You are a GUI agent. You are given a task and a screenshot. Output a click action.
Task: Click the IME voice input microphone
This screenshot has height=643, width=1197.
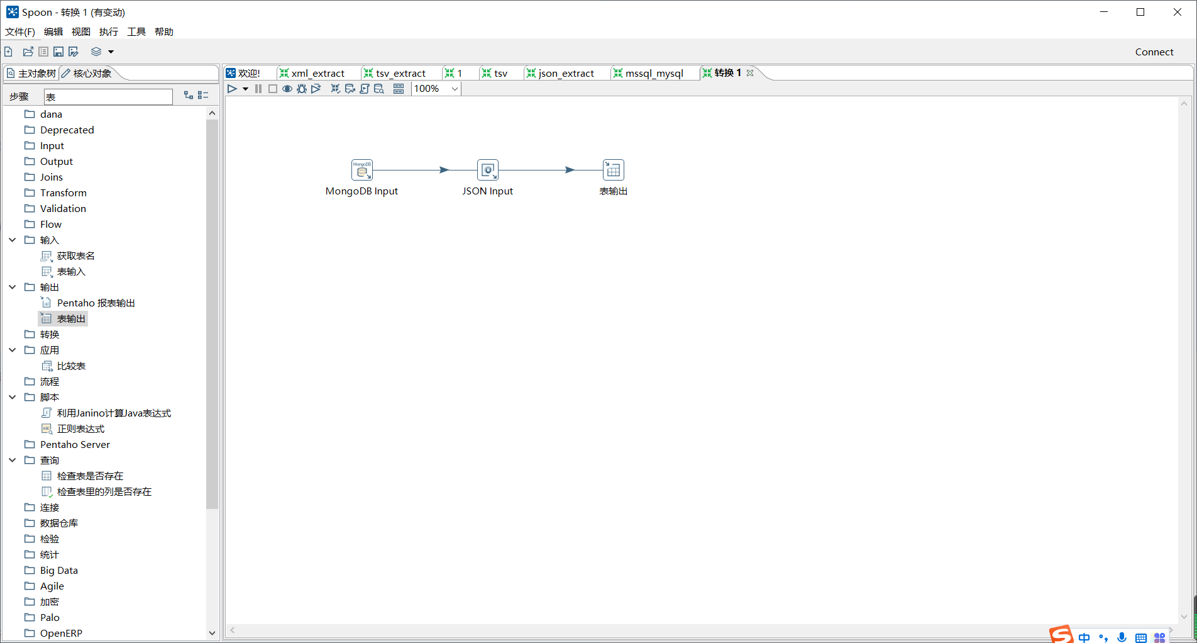click(1122, 637)
